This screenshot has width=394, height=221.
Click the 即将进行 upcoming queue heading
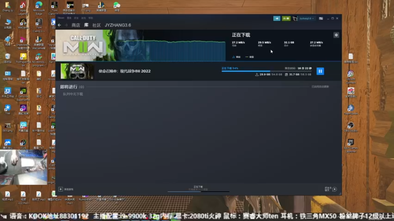[72, 87]
